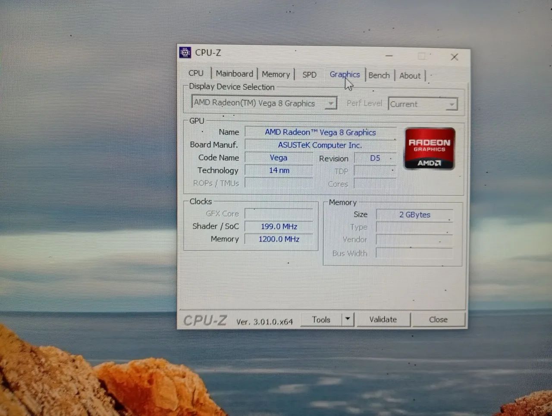
Task: Select the Graphics tab
Action: click(345, 74)
